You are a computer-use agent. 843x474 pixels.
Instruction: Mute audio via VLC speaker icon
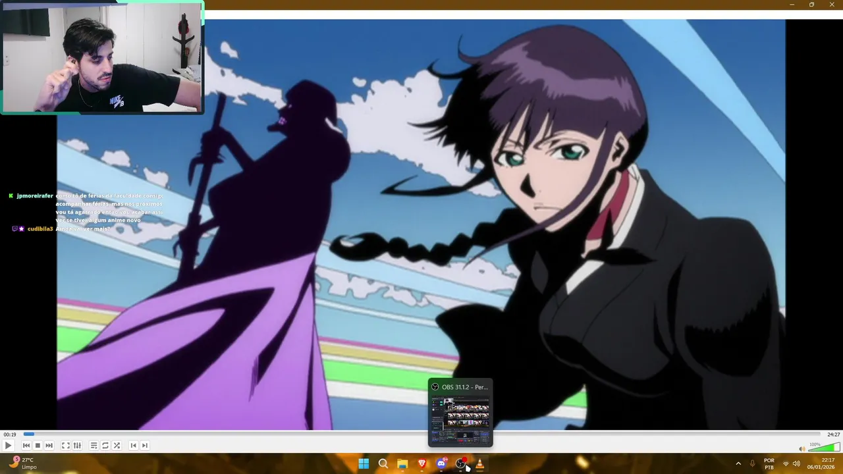coord(802,449)
